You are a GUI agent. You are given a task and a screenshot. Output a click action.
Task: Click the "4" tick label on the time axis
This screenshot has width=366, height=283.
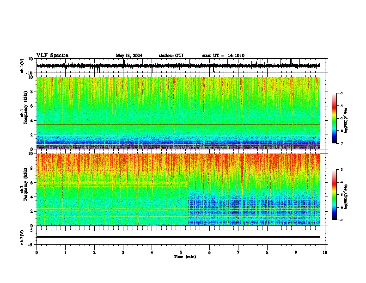coord(152,252)
